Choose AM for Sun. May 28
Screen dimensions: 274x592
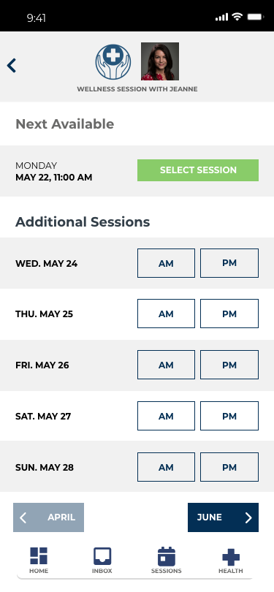pos(166,467)
